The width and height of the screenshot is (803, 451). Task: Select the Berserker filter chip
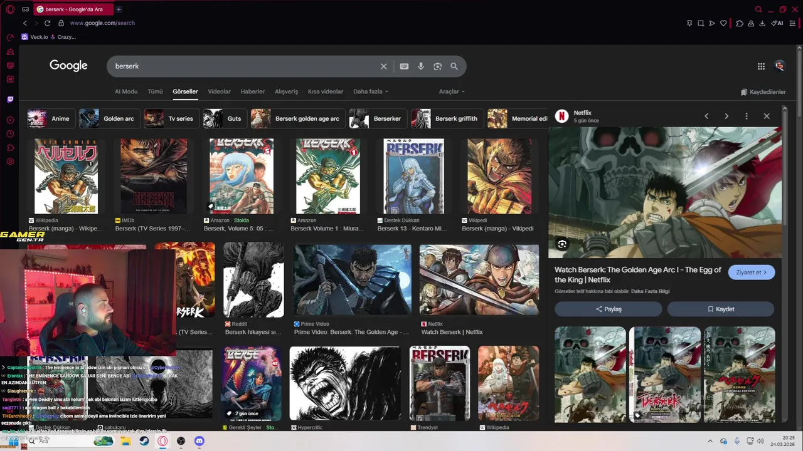tap(378, 118)
